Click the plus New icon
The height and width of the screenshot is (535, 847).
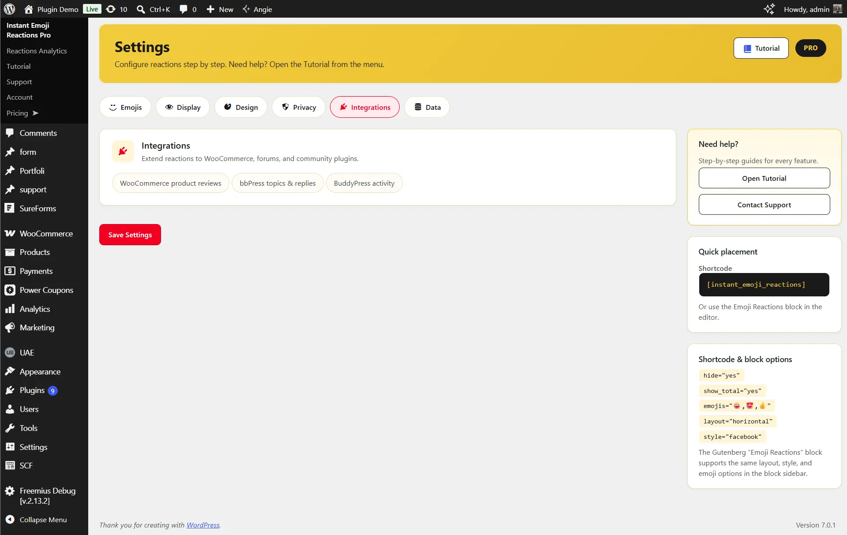(210, 9)
